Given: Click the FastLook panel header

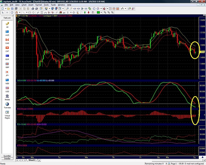Looking at the screenshot, I should pos(7,18).
